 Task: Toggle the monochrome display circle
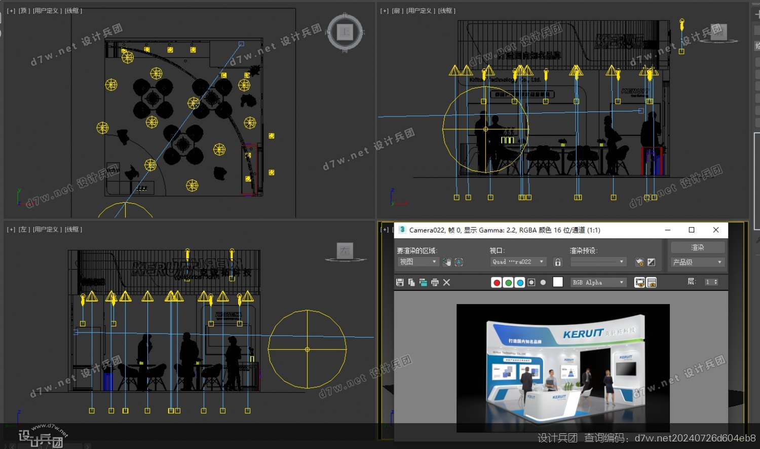pyautogui.click(x=543, y=283)
